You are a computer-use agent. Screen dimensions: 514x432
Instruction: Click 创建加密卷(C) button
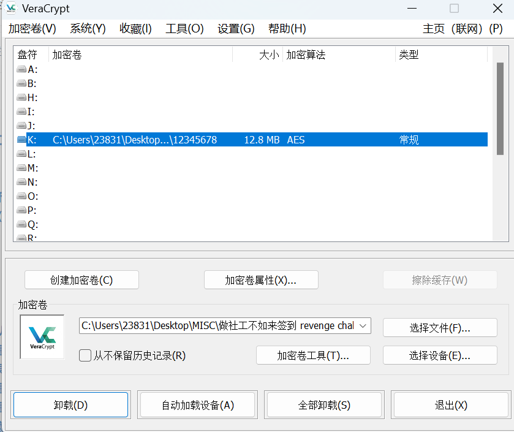click(x=81, y=280)
